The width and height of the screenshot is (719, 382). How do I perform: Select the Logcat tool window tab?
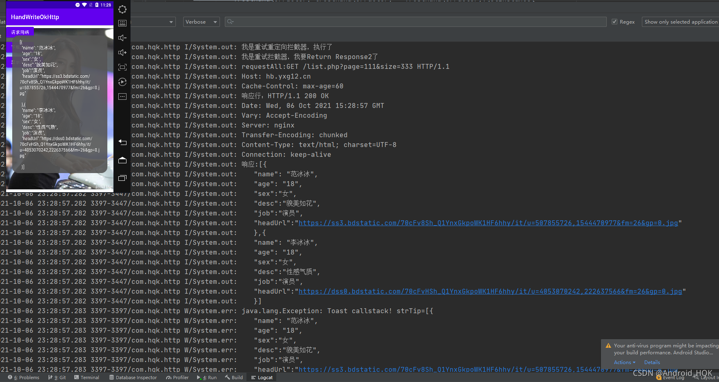coord(262,378)
